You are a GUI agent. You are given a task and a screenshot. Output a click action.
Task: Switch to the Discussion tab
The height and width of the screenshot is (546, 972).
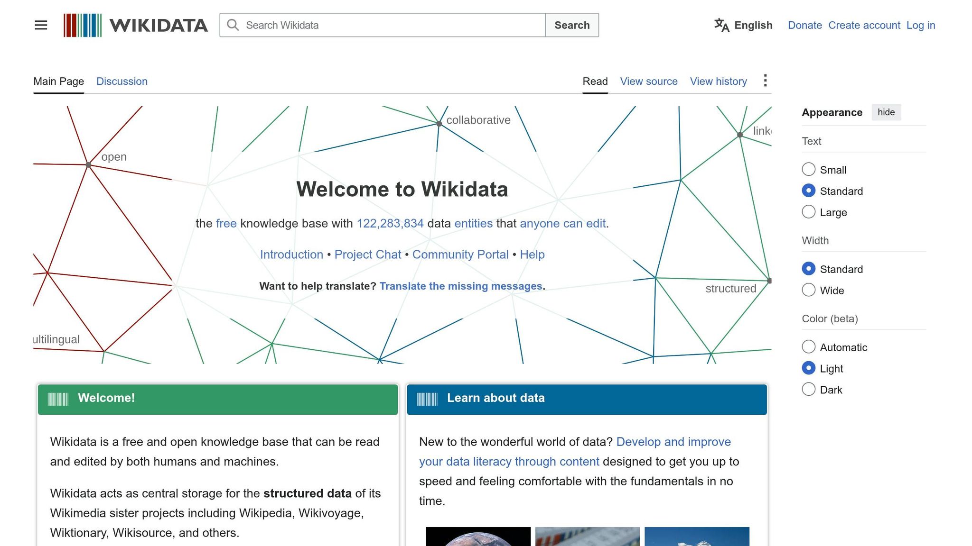(x=122, y=82)
